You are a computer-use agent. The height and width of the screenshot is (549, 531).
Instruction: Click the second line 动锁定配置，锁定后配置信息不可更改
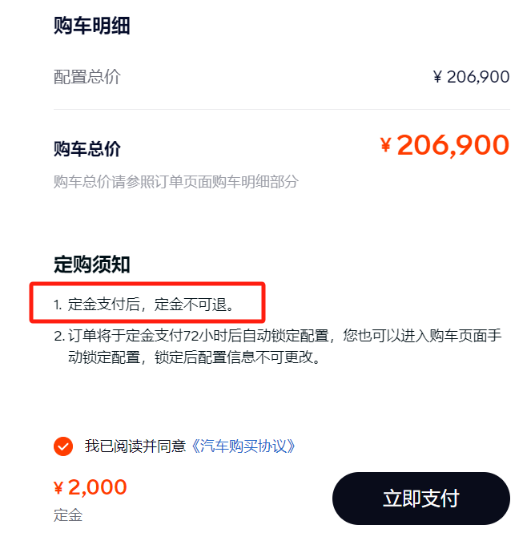click(194, 357)
